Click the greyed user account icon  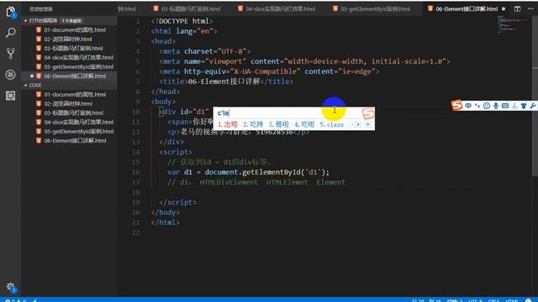point(514,107)
